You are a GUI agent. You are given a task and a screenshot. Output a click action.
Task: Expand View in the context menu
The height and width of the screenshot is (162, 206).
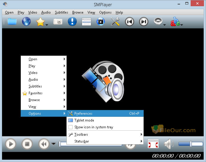tap(44, 107)
